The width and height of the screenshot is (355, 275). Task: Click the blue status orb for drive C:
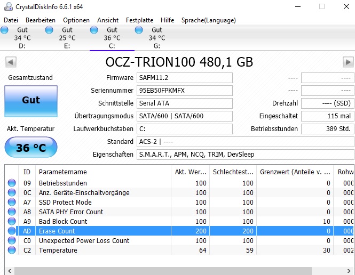point(94,30)
